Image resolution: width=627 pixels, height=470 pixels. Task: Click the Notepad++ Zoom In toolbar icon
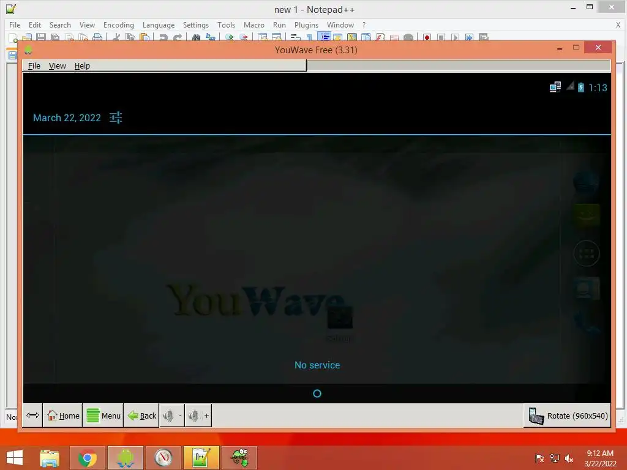click(230, 37)
